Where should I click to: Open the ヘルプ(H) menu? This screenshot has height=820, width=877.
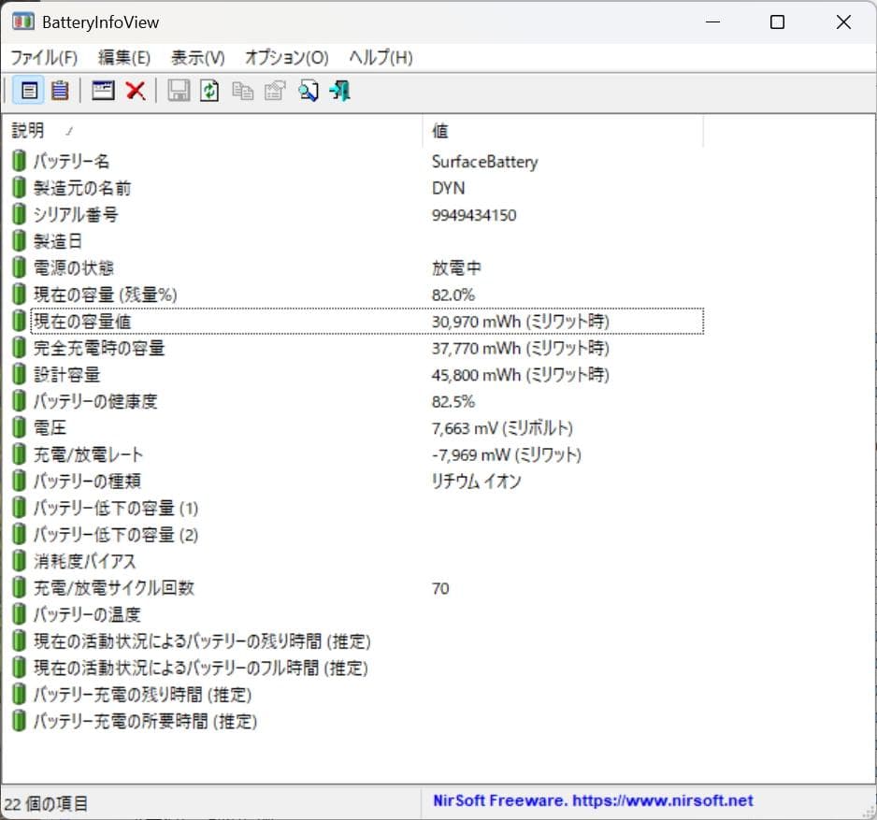[x=381, y=57]
